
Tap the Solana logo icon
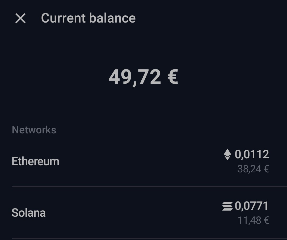coord(227,206)
